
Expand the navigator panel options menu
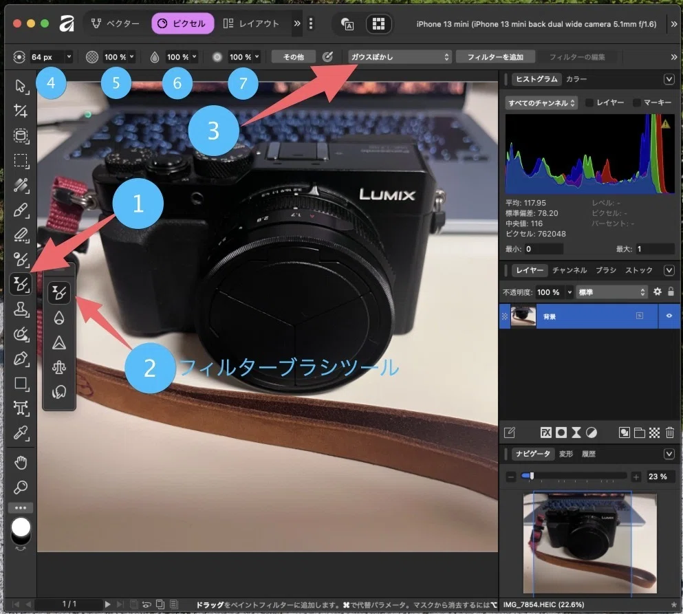click(x=669, y=454)
